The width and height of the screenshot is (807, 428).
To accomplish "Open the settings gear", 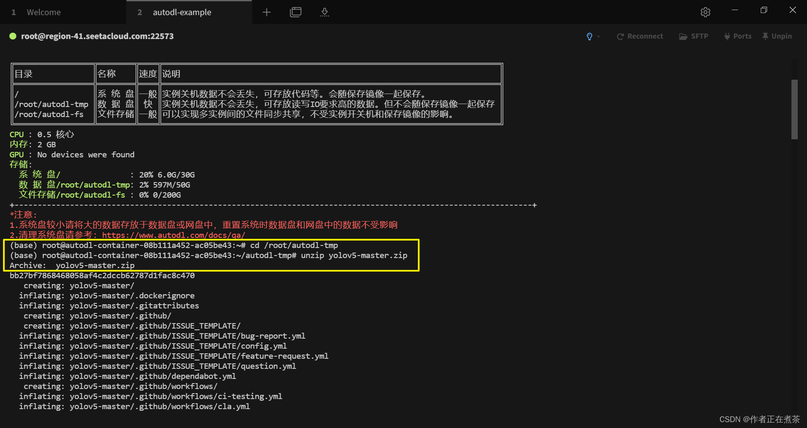I will coord(705,12).
